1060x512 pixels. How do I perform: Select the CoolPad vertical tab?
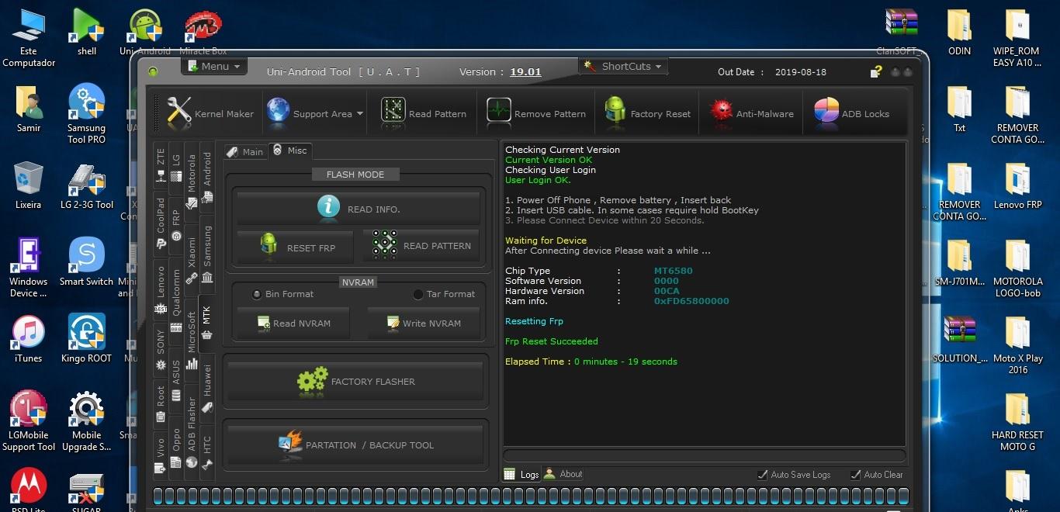[161, 223]
